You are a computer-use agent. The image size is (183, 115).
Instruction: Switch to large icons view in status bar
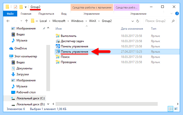tap(176, 109)
